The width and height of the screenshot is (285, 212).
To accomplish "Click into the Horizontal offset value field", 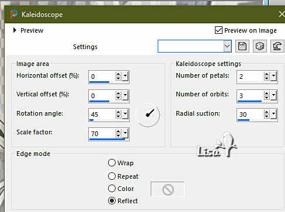I will [x=102, y=76].
